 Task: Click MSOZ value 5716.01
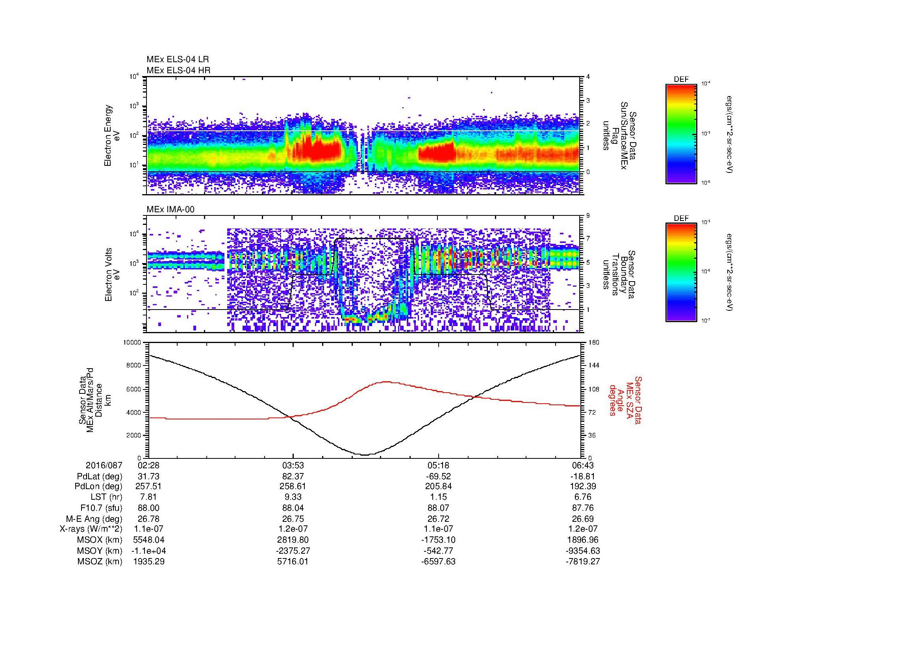coord(293,562)
